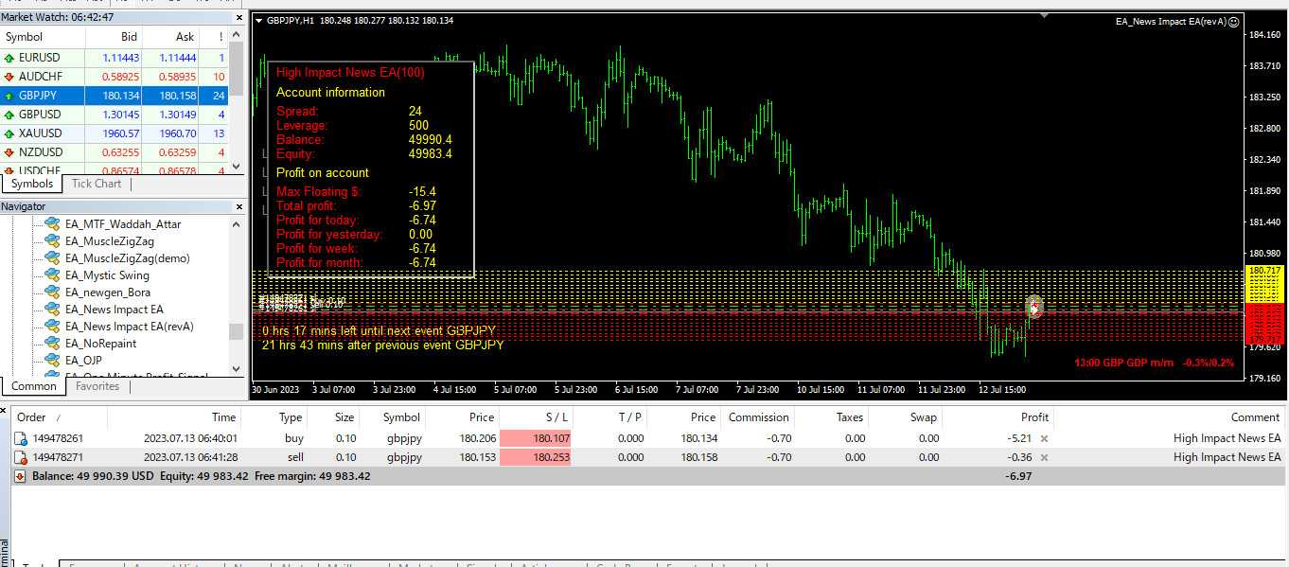This screenshot has height=567, width=1289.
Task: Click the EA_NoRepaint advisor icon
Action: tap(53, 344)
